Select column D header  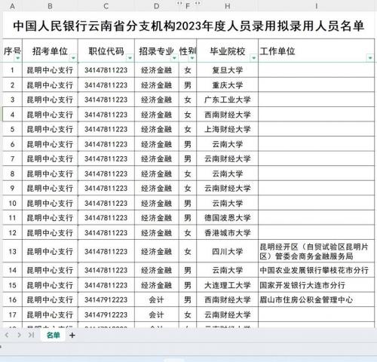click(157, 6)
